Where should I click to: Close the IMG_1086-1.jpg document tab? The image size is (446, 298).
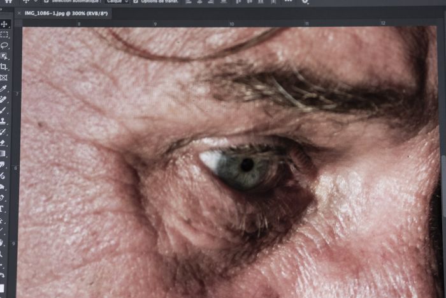[19, 13]
